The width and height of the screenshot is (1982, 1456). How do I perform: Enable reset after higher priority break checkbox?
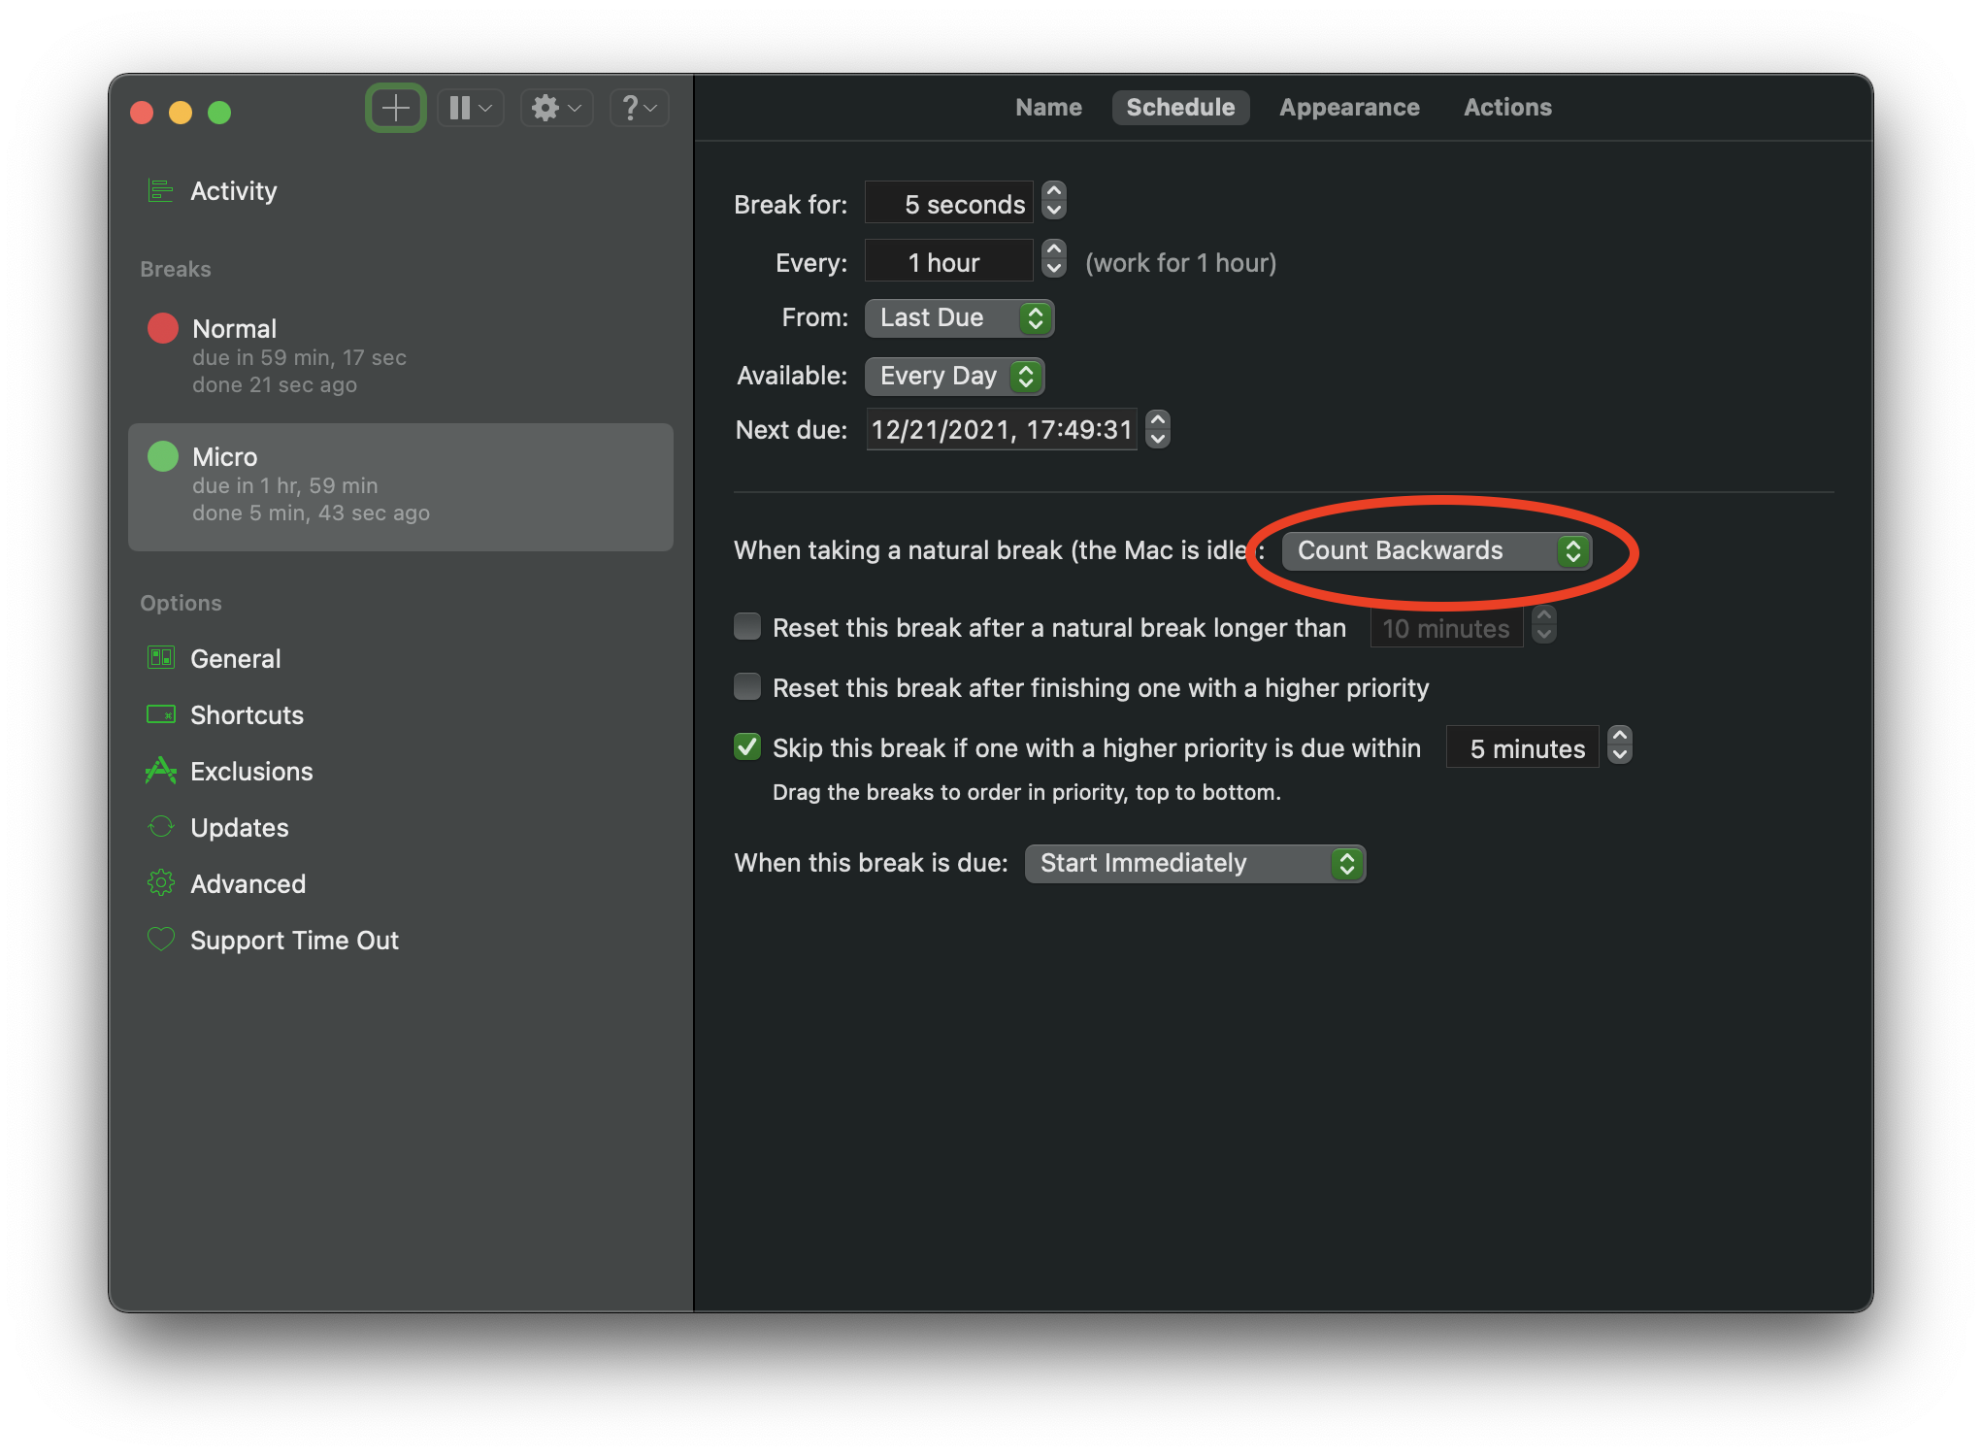click(x=747, y=687)
